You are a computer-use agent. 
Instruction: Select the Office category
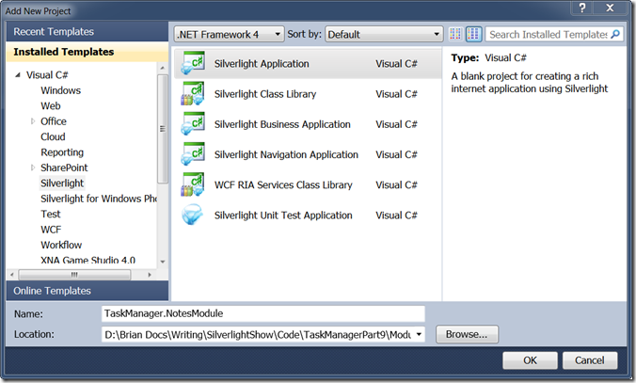click(53, 121)
